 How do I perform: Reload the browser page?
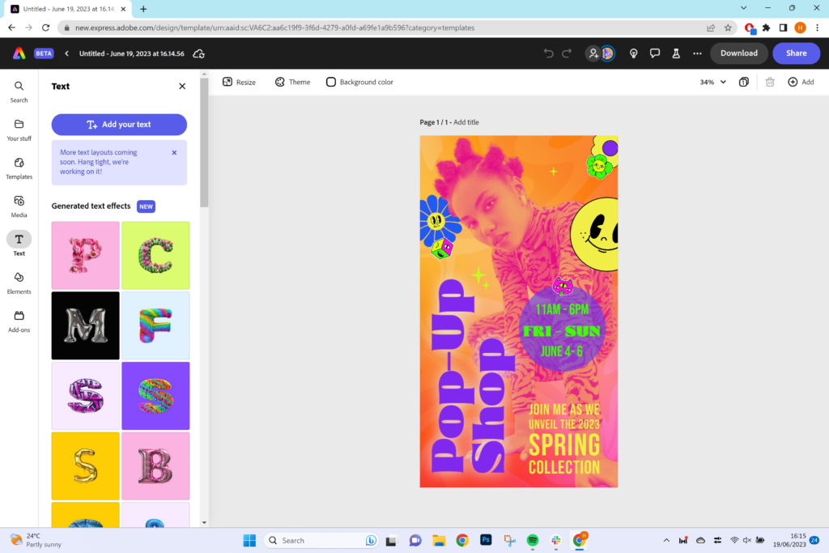pos(46,28)
